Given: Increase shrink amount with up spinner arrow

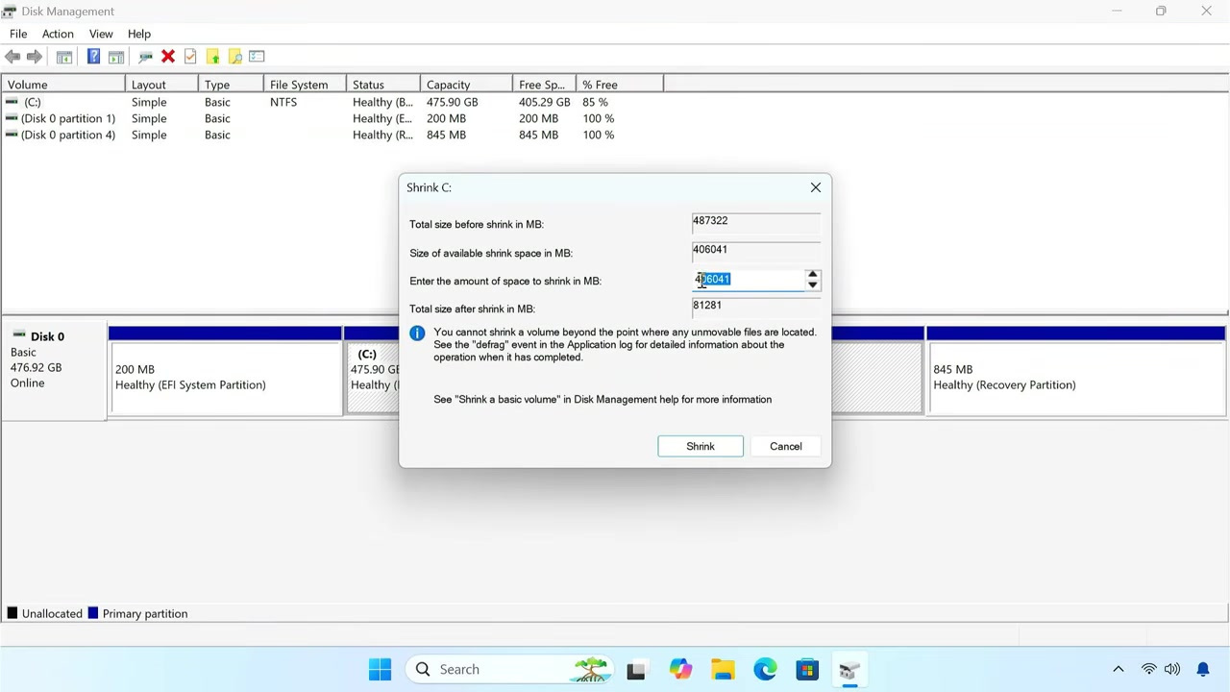Looking at the screenshot, I should point(813,275).
